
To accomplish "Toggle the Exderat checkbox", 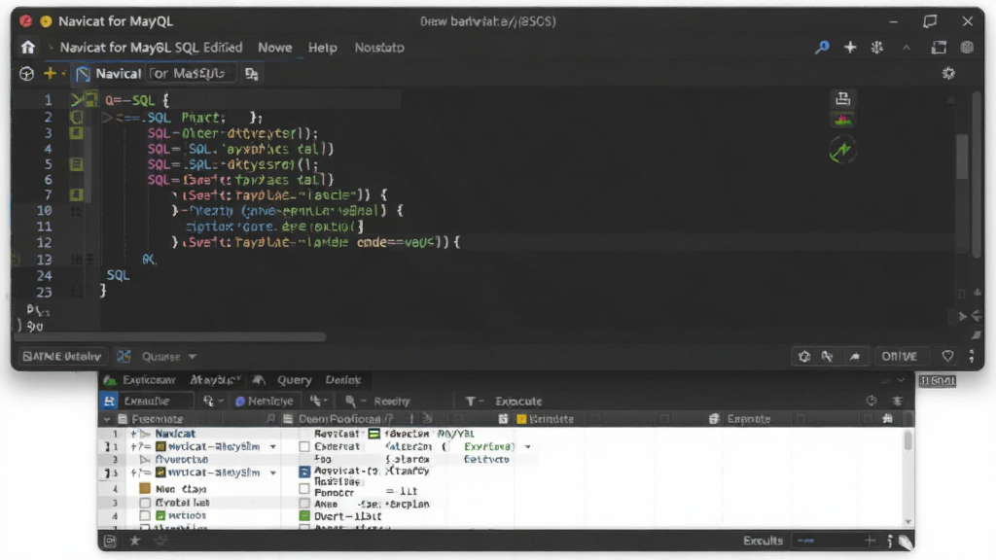I will click(304, 447).
